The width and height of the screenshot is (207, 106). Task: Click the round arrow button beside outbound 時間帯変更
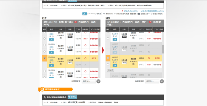click(98, 81)
